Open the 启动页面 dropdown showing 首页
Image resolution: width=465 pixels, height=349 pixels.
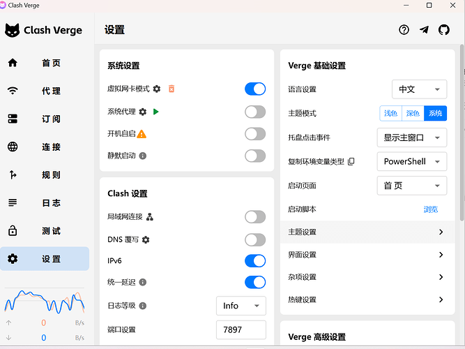tap(411, 186)
